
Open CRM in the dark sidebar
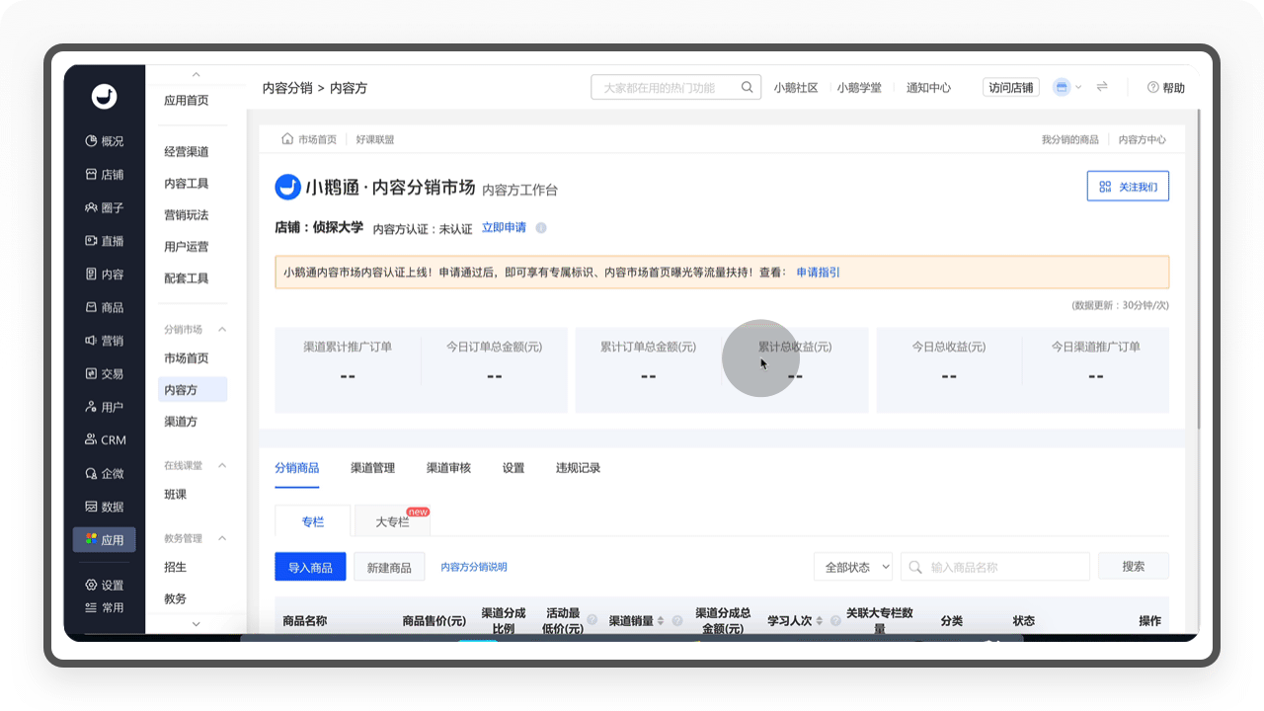pyautogui.click(x=104, y=440)
